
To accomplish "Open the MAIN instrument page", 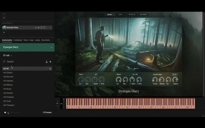I will pos(109,14).
